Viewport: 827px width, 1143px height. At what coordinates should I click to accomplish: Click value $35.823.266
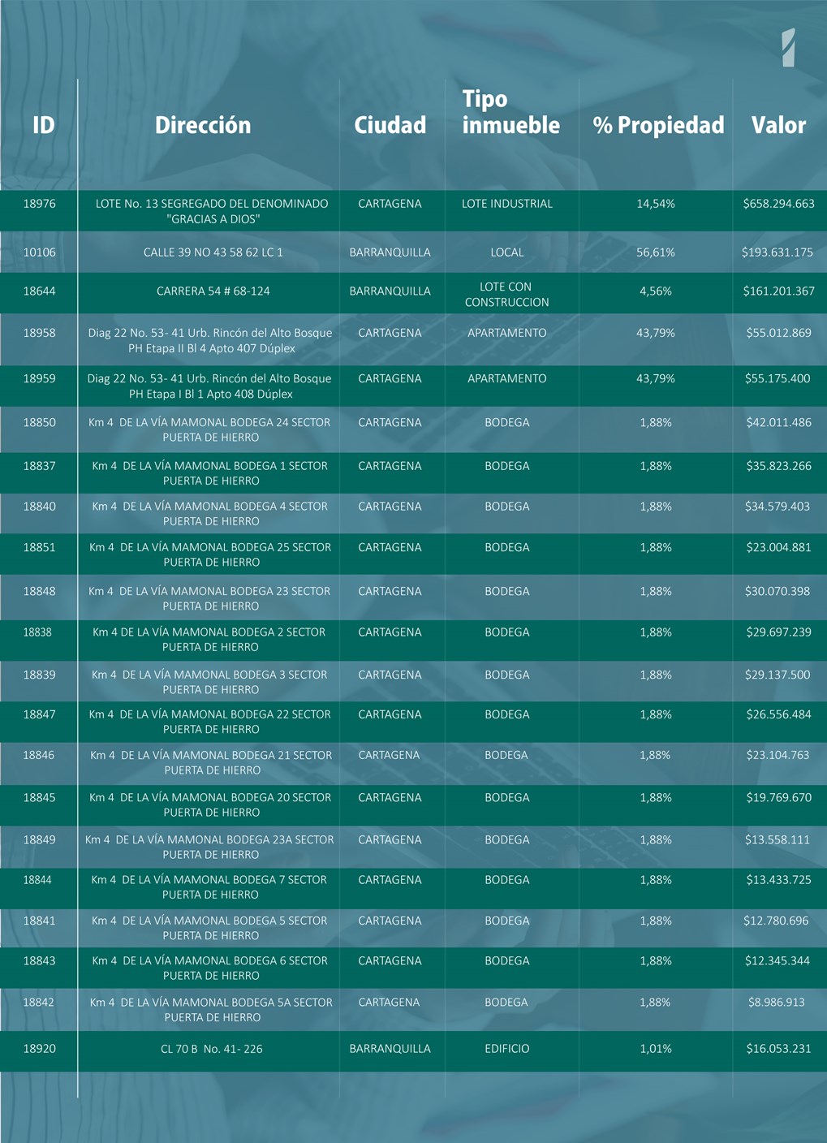coord(778,466)
